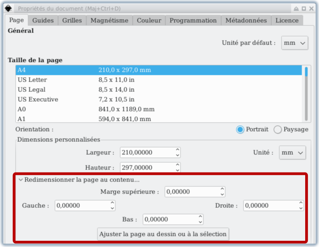This screenshot has width=319, height=247.
Task: Click Ajuster la page au dessin button
Action: (x=163, y=234)
